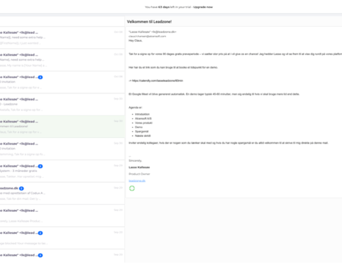Open the '- Leadzone' email previewing 'Mostafa'
This screenshot has width=342, height=263.
[x=62, y=105]
